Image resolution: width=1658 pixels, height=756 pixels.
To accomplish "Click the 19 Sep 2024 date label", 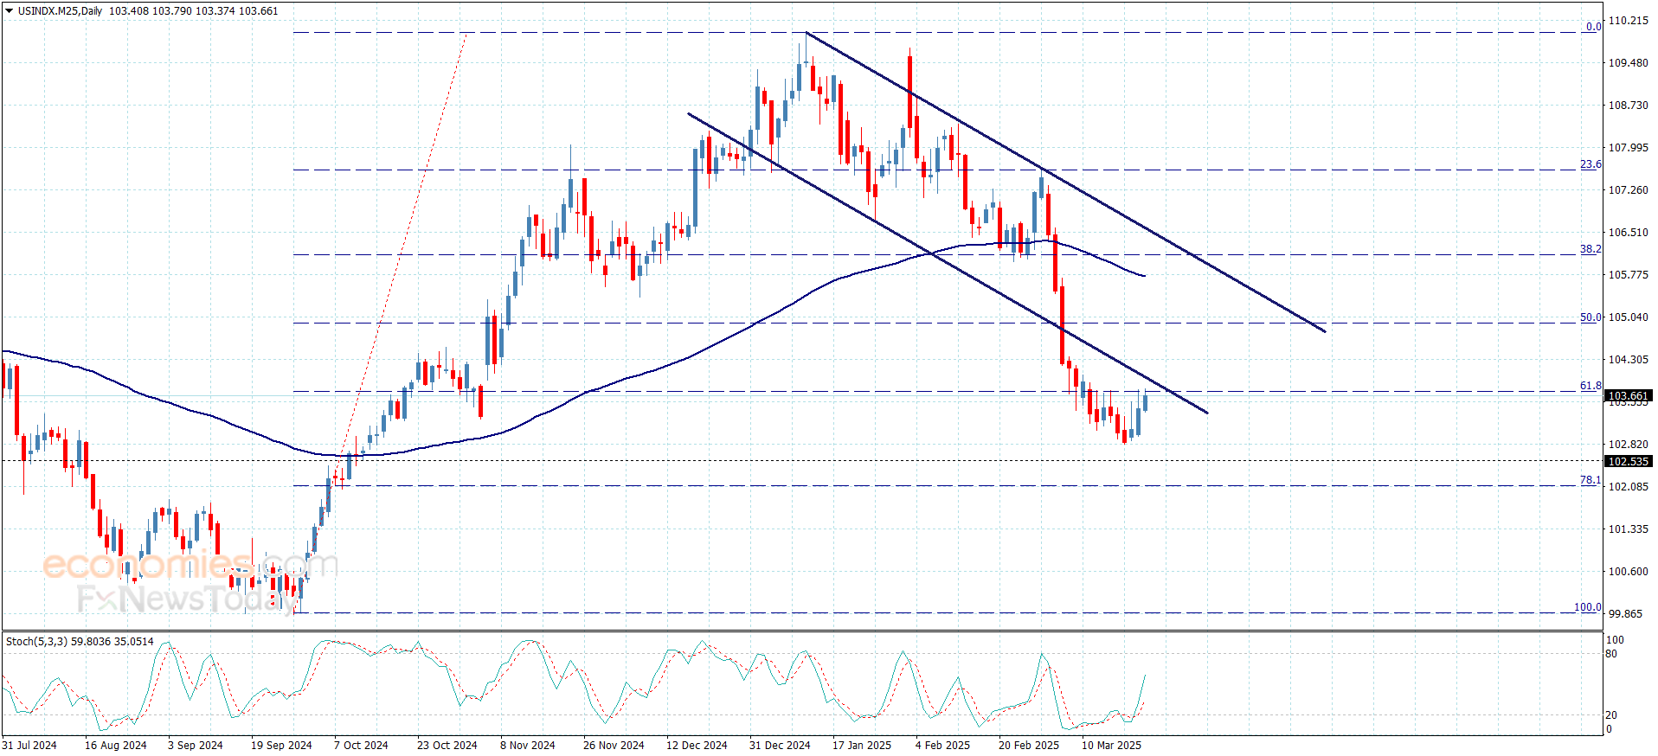I will pos(281,746).
